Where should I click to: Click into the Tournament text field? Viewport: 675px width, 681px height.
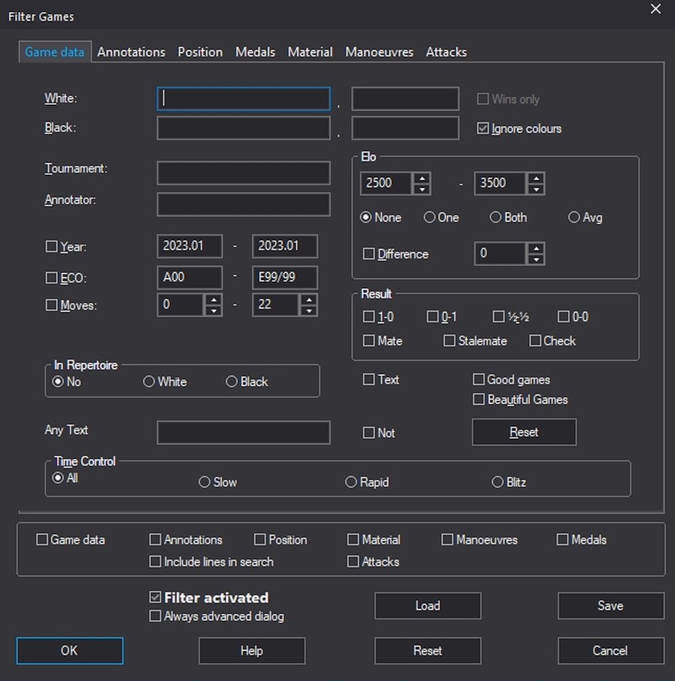[243, 173]
